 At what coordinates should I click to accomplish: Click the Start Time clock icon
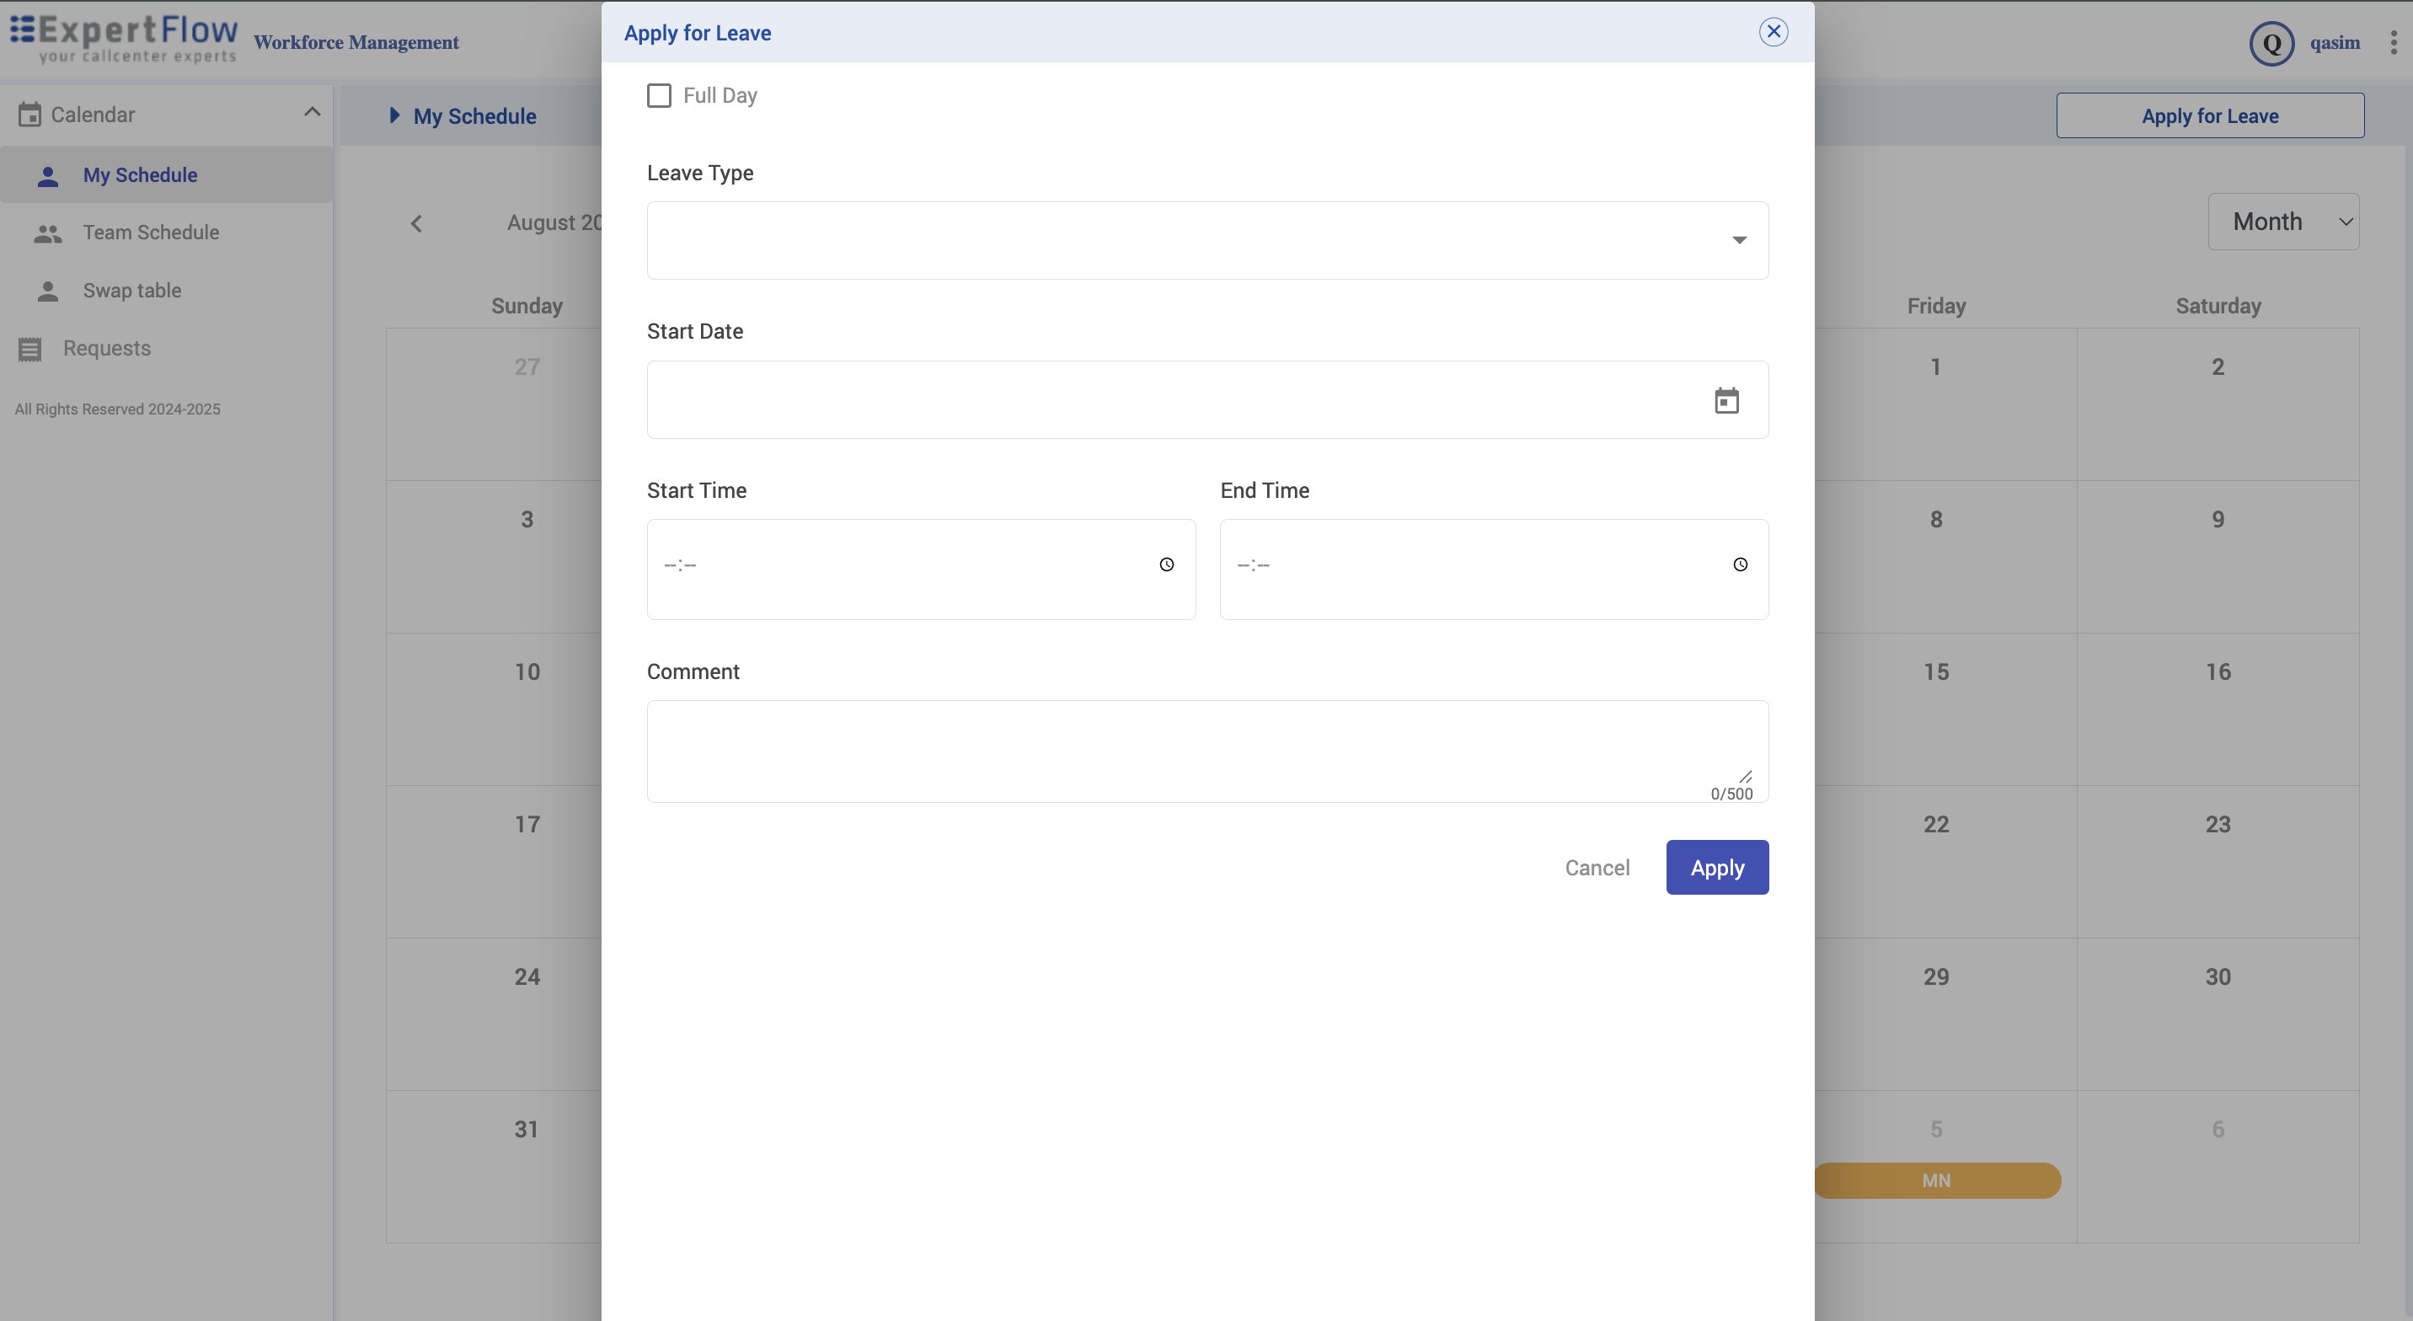[1166, 564]
